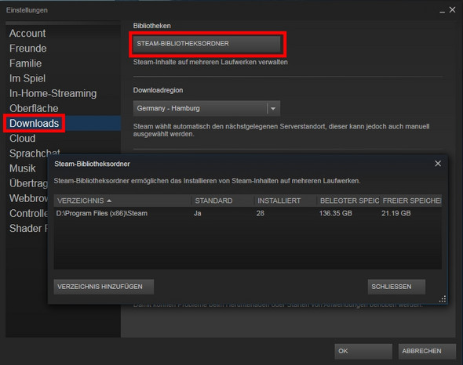Open the Cloud settings page
The image size is (463, 365).
[23, 139]
